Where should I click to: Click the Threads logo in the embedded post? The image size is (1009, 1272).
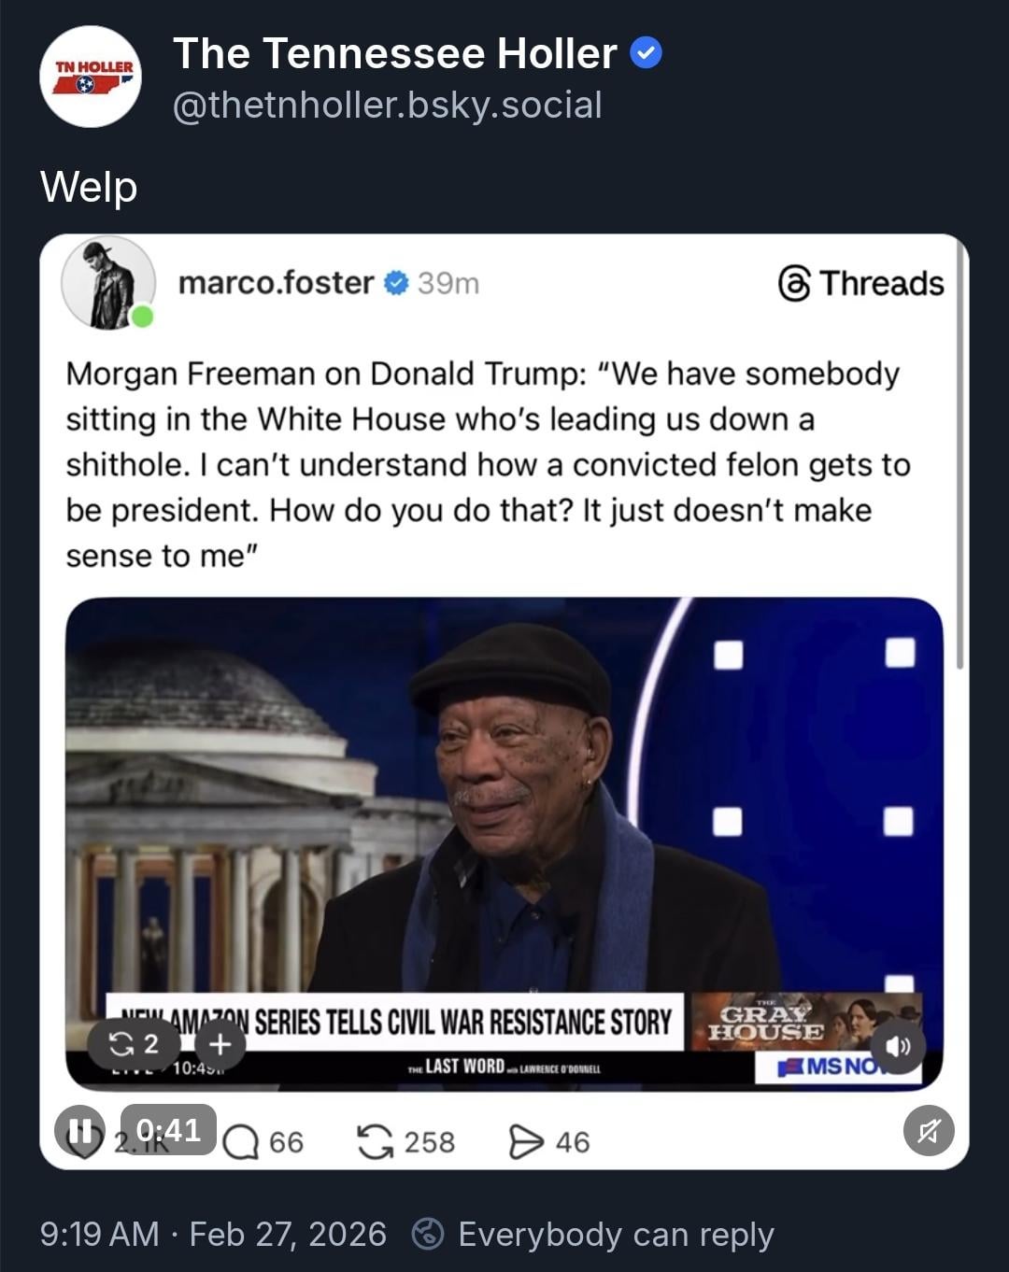click(x=861, y=283)
